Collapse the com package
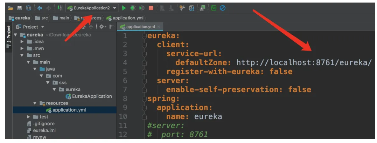The height and width of the screenshot is (143, 377). pos(42,76)
